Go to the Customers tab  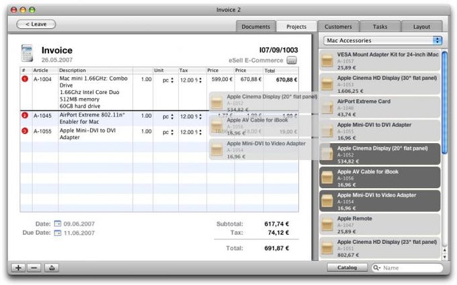(x=338, y=26)
